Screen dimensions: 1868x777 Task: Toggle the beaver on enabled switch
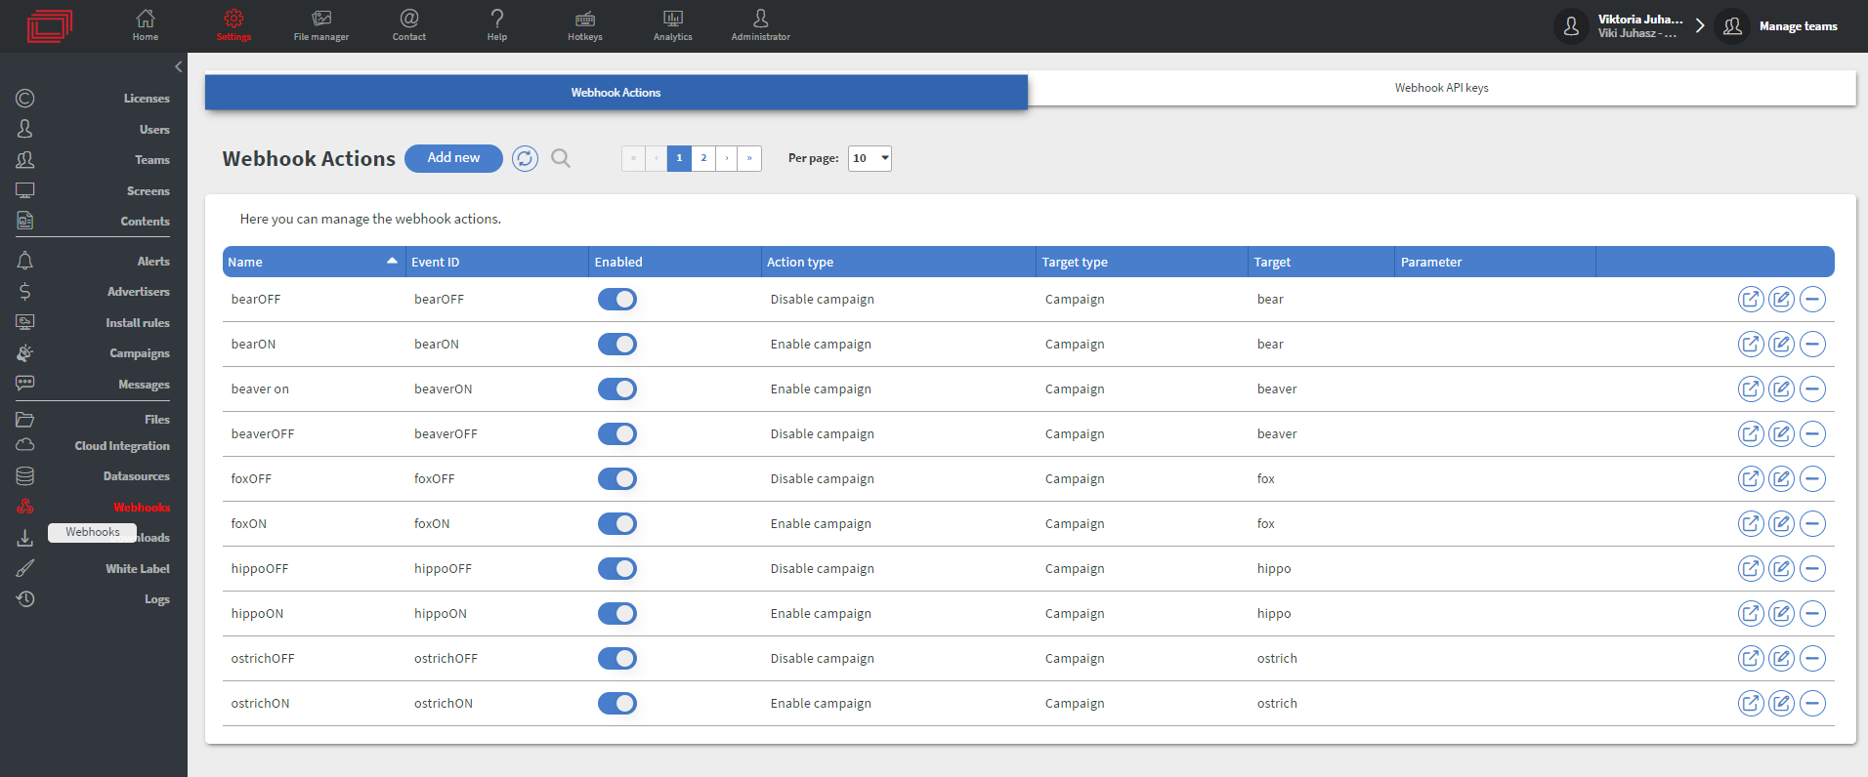coord(617,389)
